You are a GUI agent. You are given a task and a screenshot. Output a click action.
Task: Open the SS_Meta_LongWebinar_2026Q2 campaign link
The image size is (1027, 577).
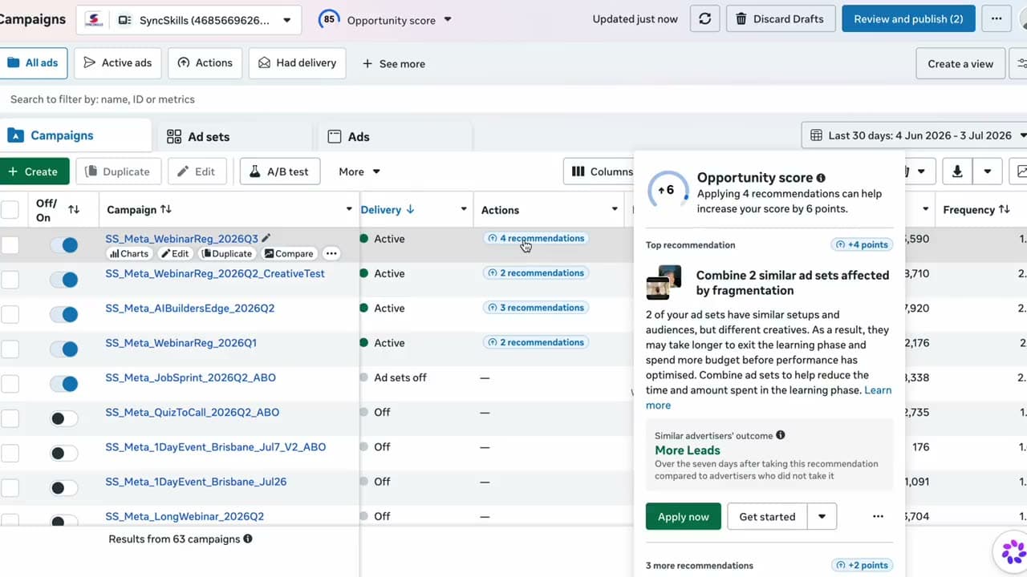185,516
